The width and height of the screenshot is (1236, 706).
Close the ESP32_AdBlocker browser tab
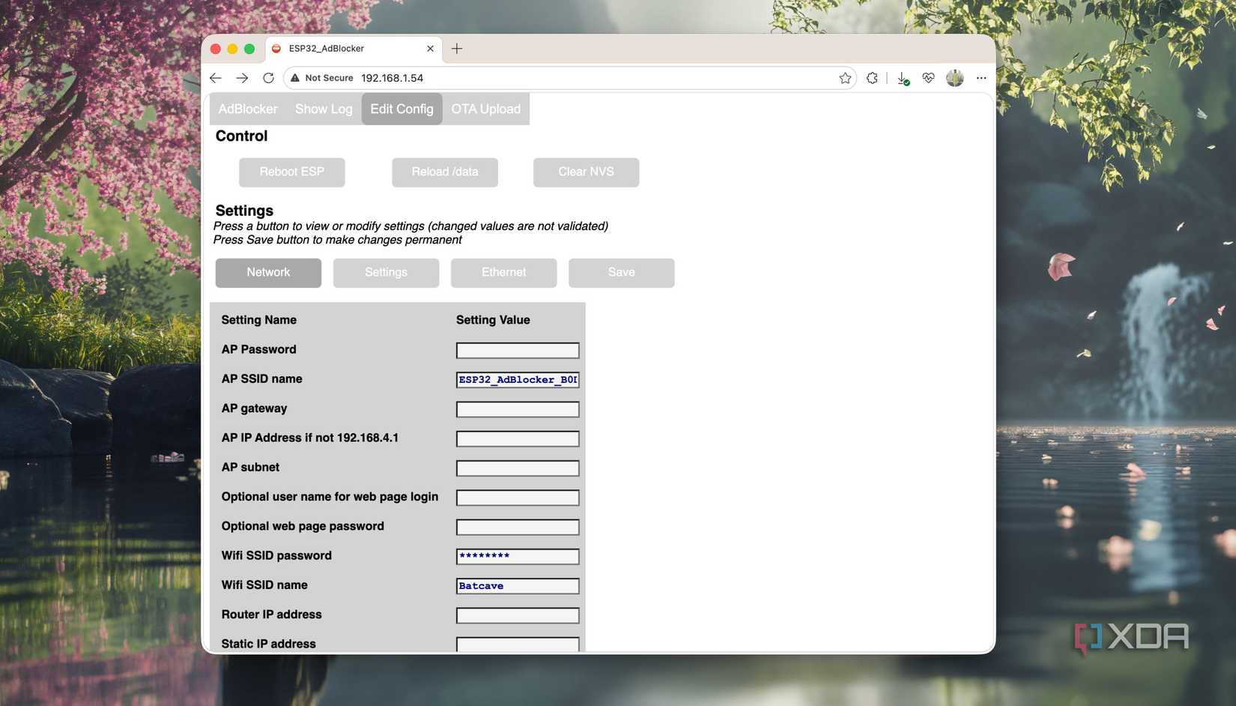point(430,49)
